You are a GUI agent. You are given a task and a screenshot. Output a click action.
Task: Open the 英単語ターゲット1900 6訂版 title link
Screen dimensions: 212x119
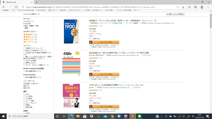point(123,21)
